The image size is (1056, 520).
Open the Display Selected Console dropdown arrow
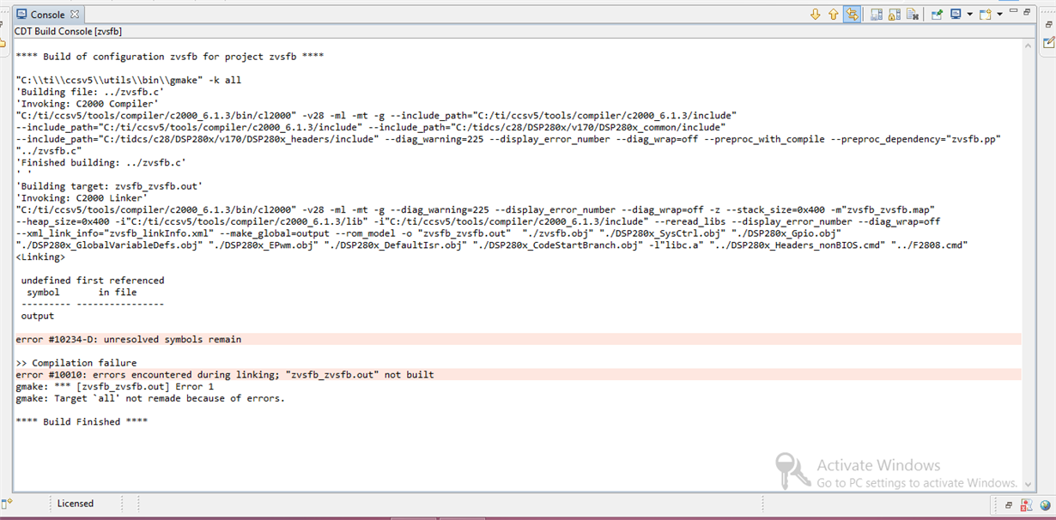[x=969, y=15]
